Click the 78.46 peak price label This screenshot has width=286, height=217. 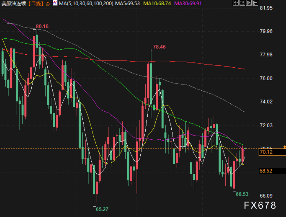click(x=159, y=47)
